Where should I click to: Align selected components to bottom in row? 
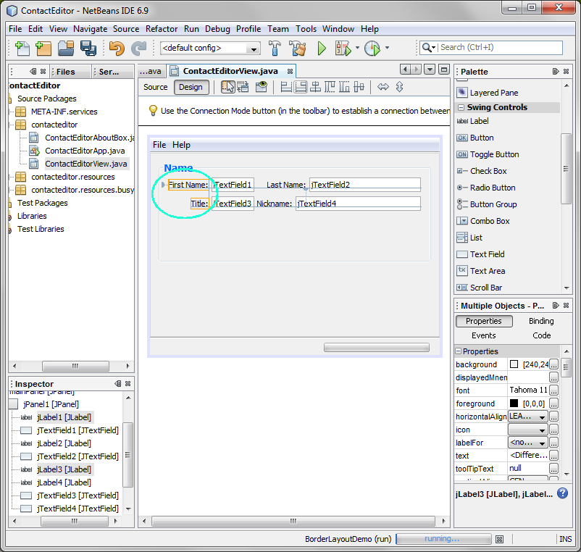[x=344, y=87]
